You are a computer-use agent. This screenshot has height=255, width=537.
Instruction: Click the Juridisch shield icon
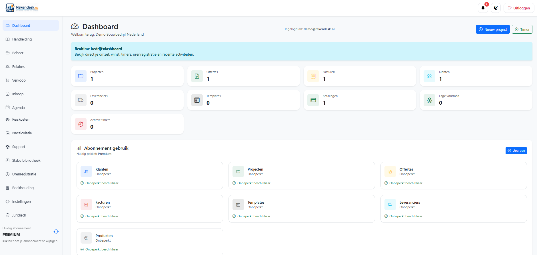coord(7,215)
